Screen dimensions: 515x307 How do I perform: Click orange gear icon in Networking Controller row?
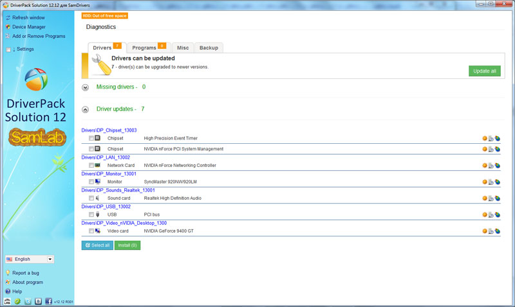coord(485,165)
